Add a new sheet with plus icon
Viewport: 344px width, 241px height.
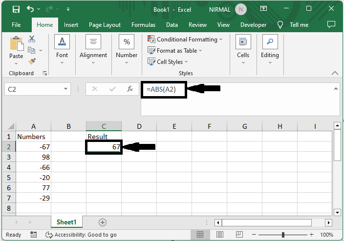[103, 222]
